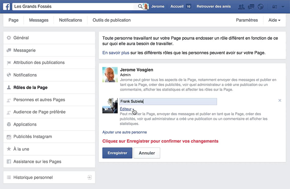Open the top Notifications tab

coord(70,20)
